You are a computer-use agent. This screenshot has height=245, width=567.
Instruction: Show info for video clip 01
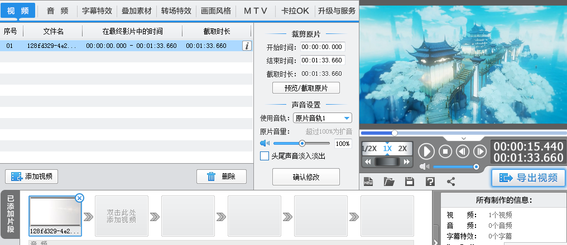(x=247, y=46)
